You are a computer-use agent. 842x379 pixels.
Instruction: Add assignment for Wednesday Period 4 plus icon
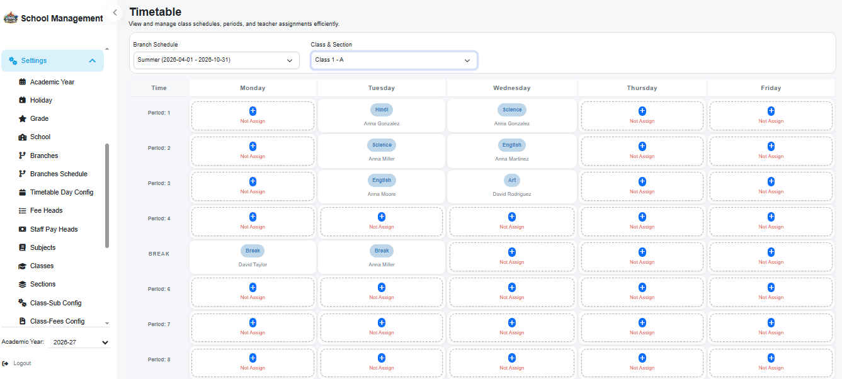[x=511, y=217]
